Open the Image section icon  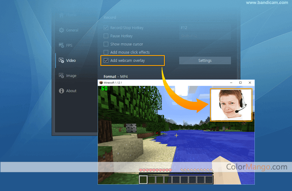pos(61,76)
